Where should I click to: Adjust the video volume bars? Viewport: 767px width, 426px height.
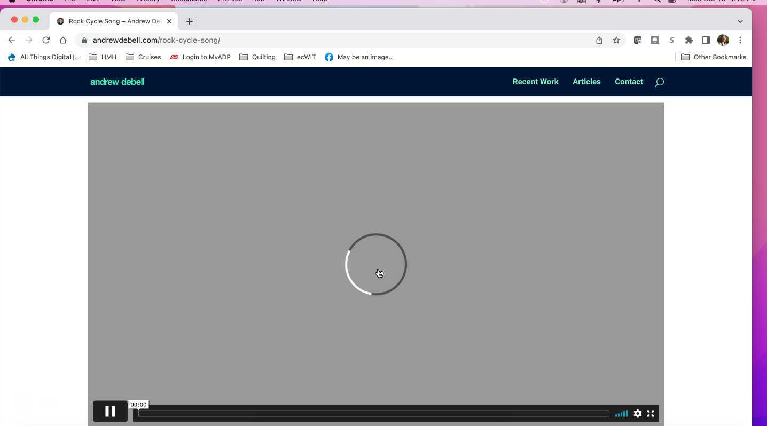tap(621, 413)
